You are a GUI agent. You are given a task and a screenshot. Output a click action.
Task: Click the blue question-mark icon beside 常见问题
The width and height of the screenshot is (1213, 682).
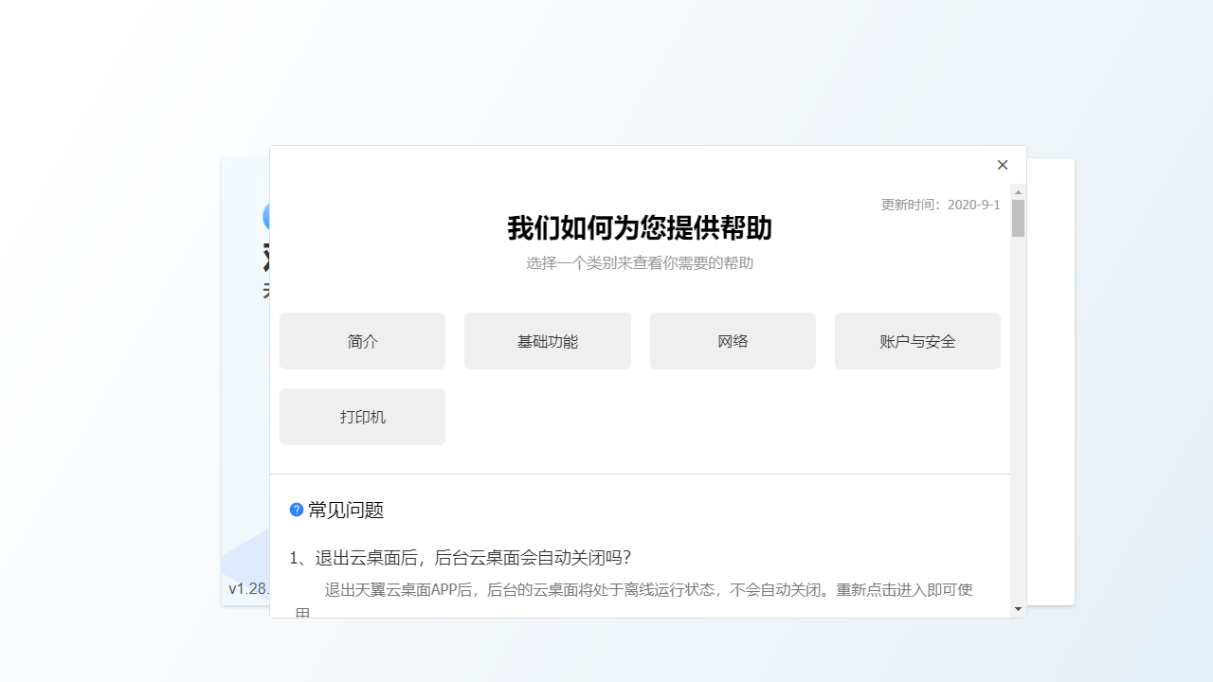[x=296, y=510]
